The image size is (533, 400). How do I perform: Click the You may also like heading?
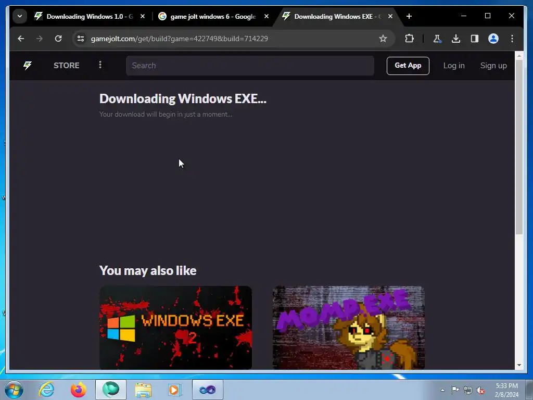click(x=148, y=271)
